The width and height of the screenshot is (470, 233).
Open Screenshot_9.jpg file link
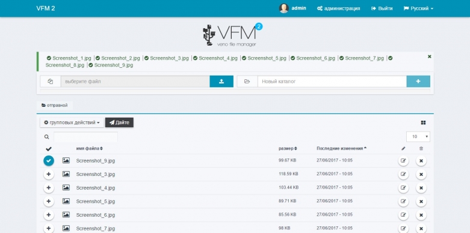(95, 160)
